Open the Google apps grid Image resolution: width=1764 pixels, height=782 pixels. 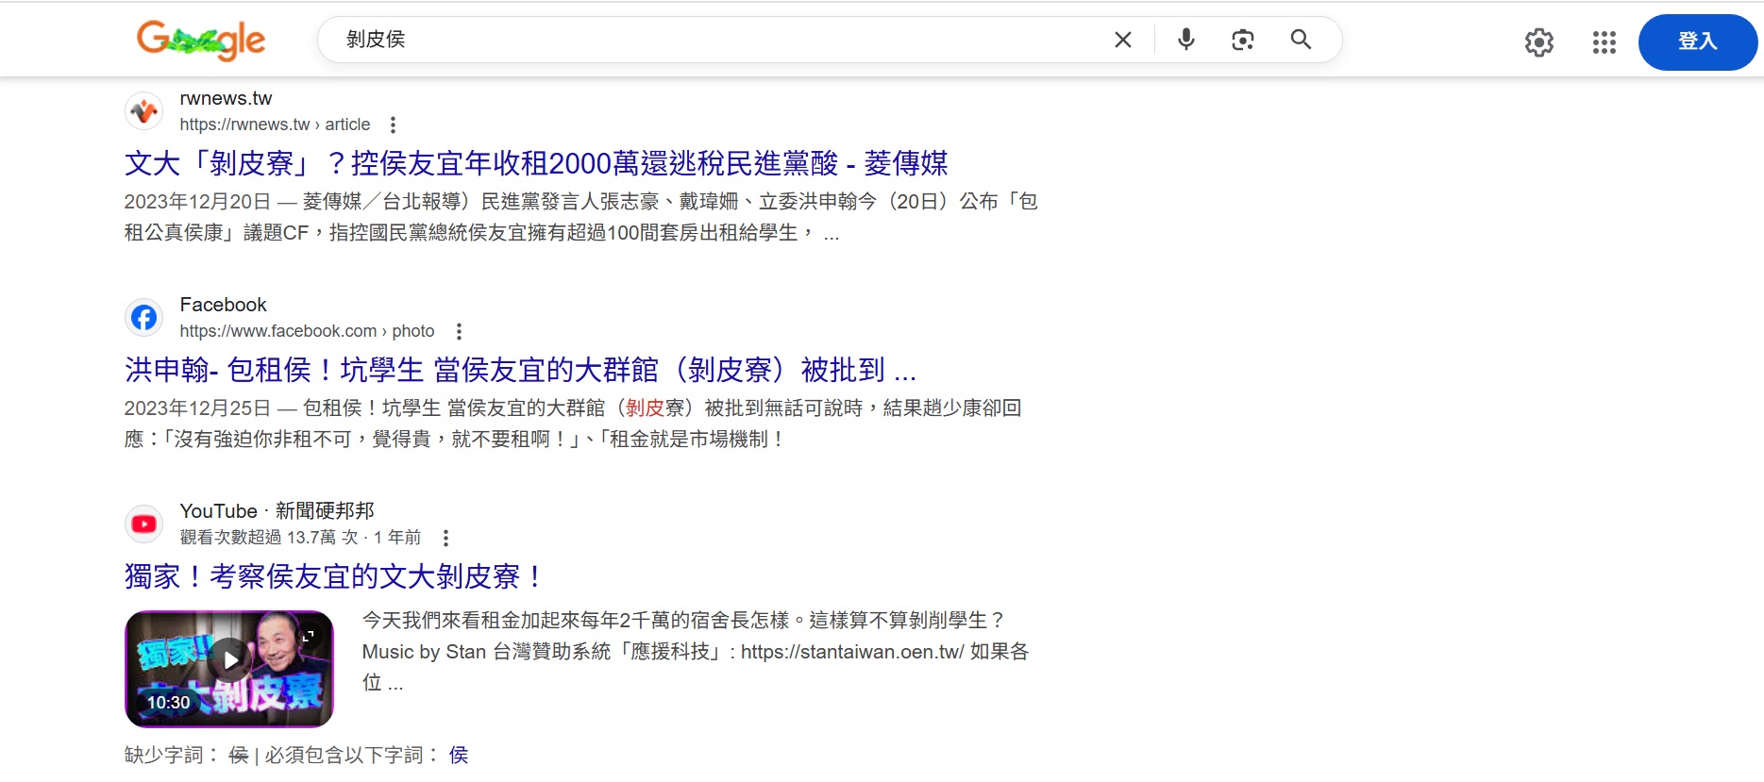click(x=1604, y=42)
